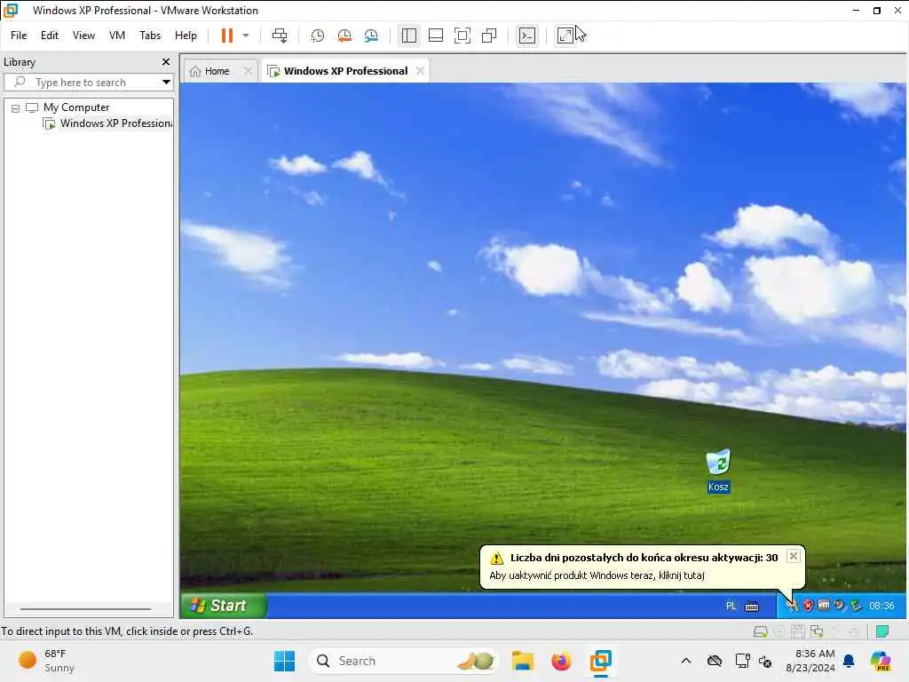The width and height of the screenshot is (909, 682).
Task: Close the Home tab
Action: [x=248, y=71]
